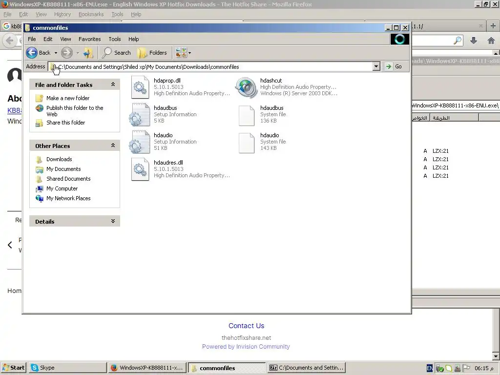
Task: Select the hdaudres.dll file icon
Action: pos(140,169)
